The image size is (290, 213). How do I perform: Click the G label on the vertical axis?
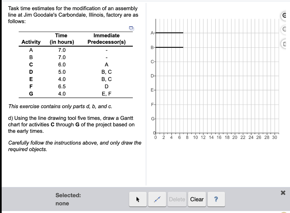[x=152, y=119]
